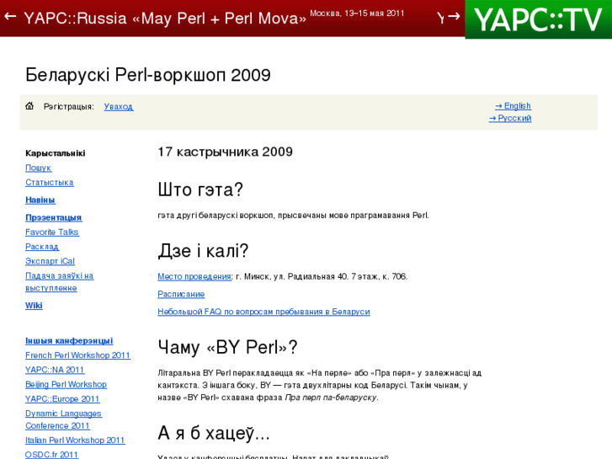Go to the Навіны section

[x=40, y=200]
